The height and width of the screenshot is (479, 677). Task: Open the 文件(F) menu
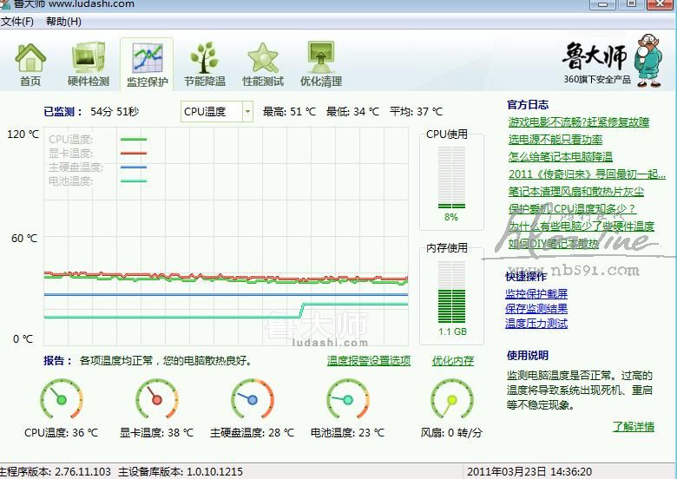click(x=17, y=21)
